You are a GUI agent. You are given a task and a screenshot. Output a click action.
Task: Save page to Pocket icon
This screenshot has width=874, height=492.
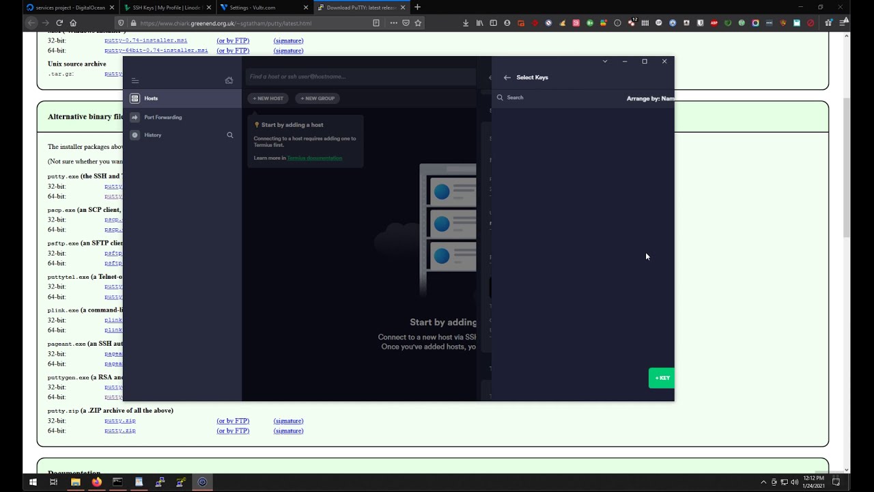click(x=406, y=23)
